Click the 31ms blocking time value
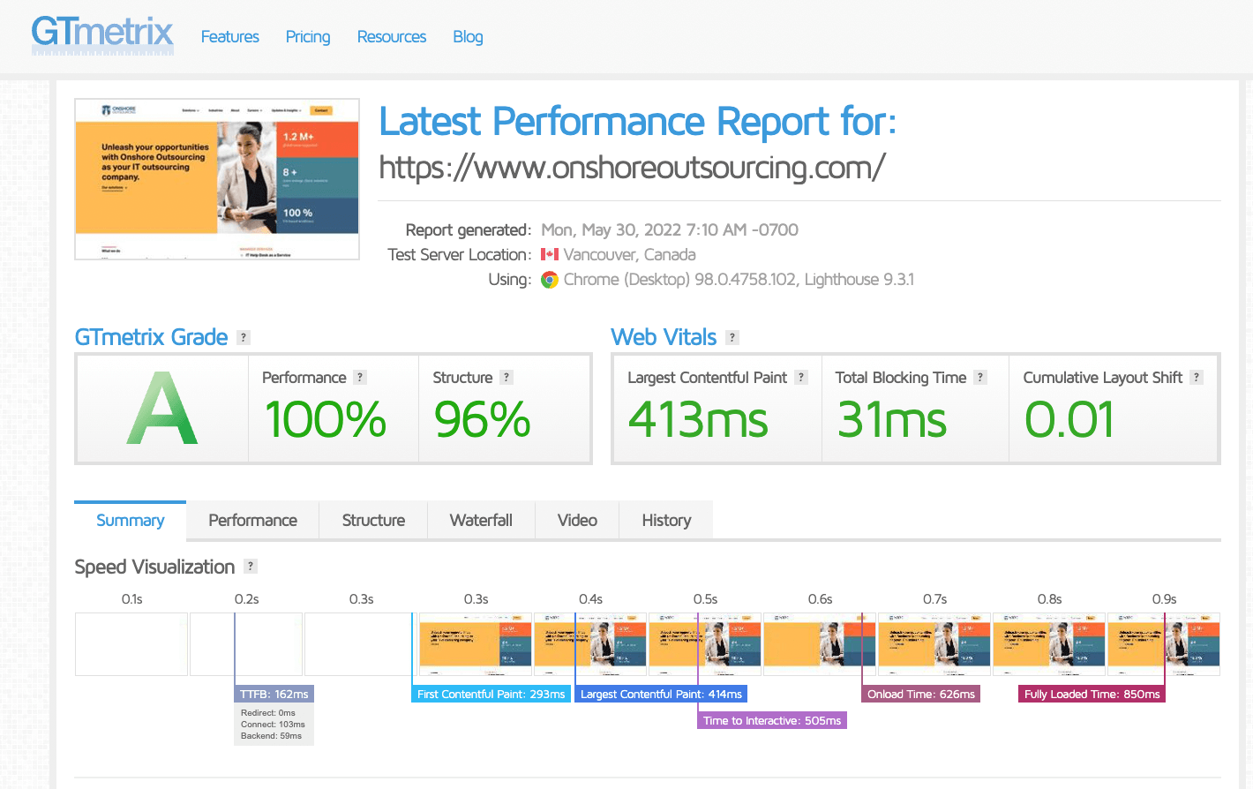The image size is (1253, 789). [891, 419]
